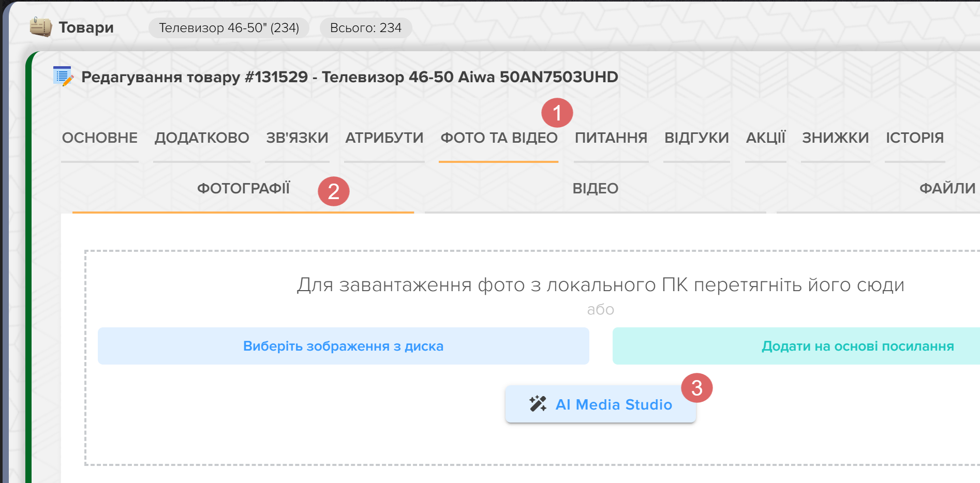Image resolution: width=980 pixels, height=483 pixels.
Task: Click the product title Редагування товару #131529
Action: [350, 77]
